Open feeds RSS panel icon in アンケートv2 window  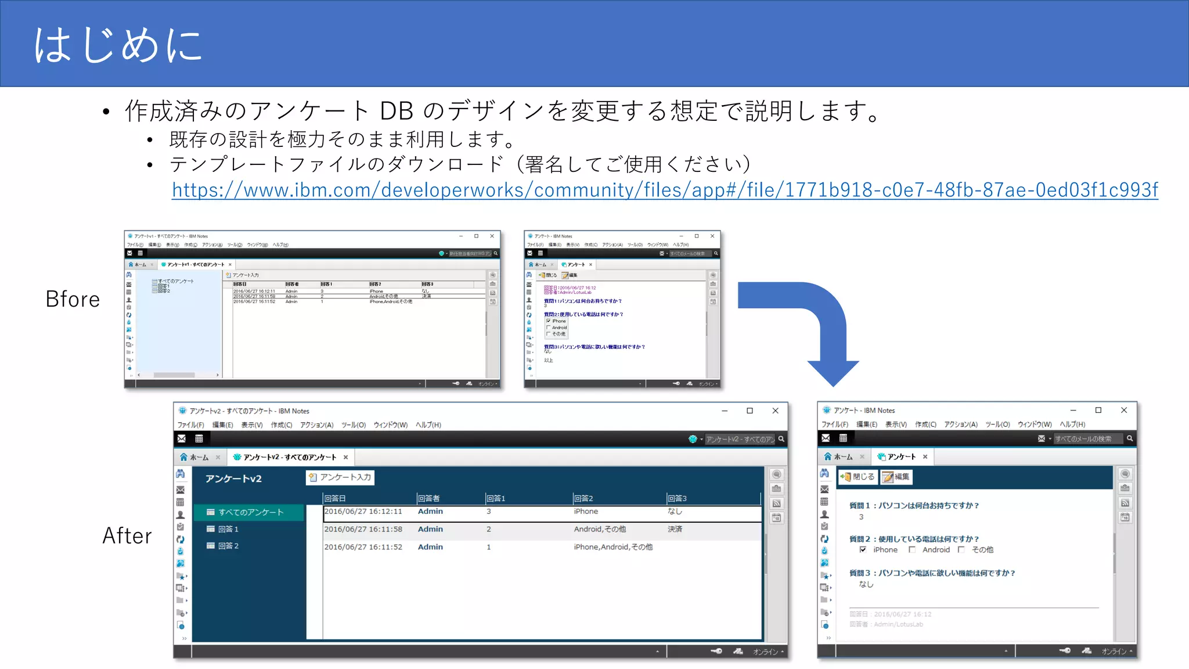[x=777, y=503]
